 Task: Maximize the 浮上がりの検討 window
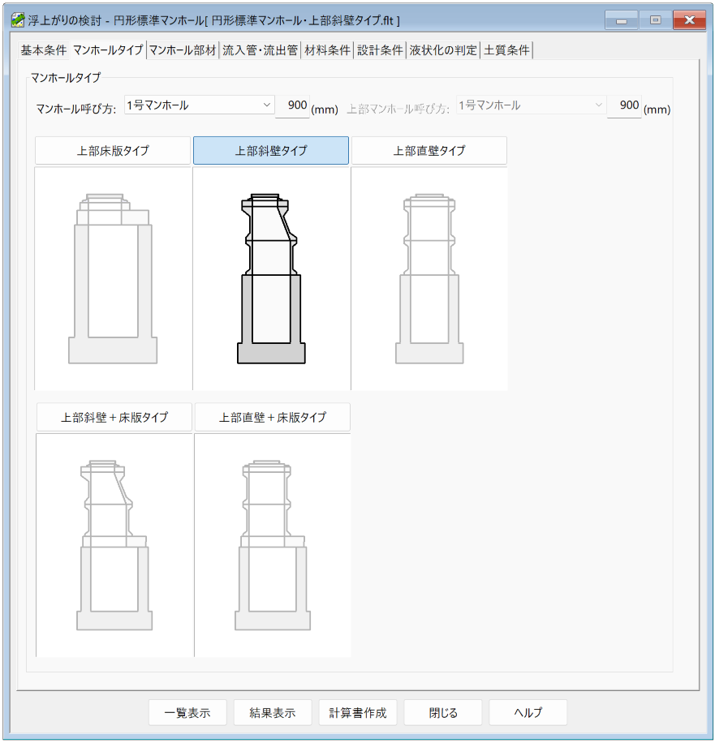tap(655, 20)
